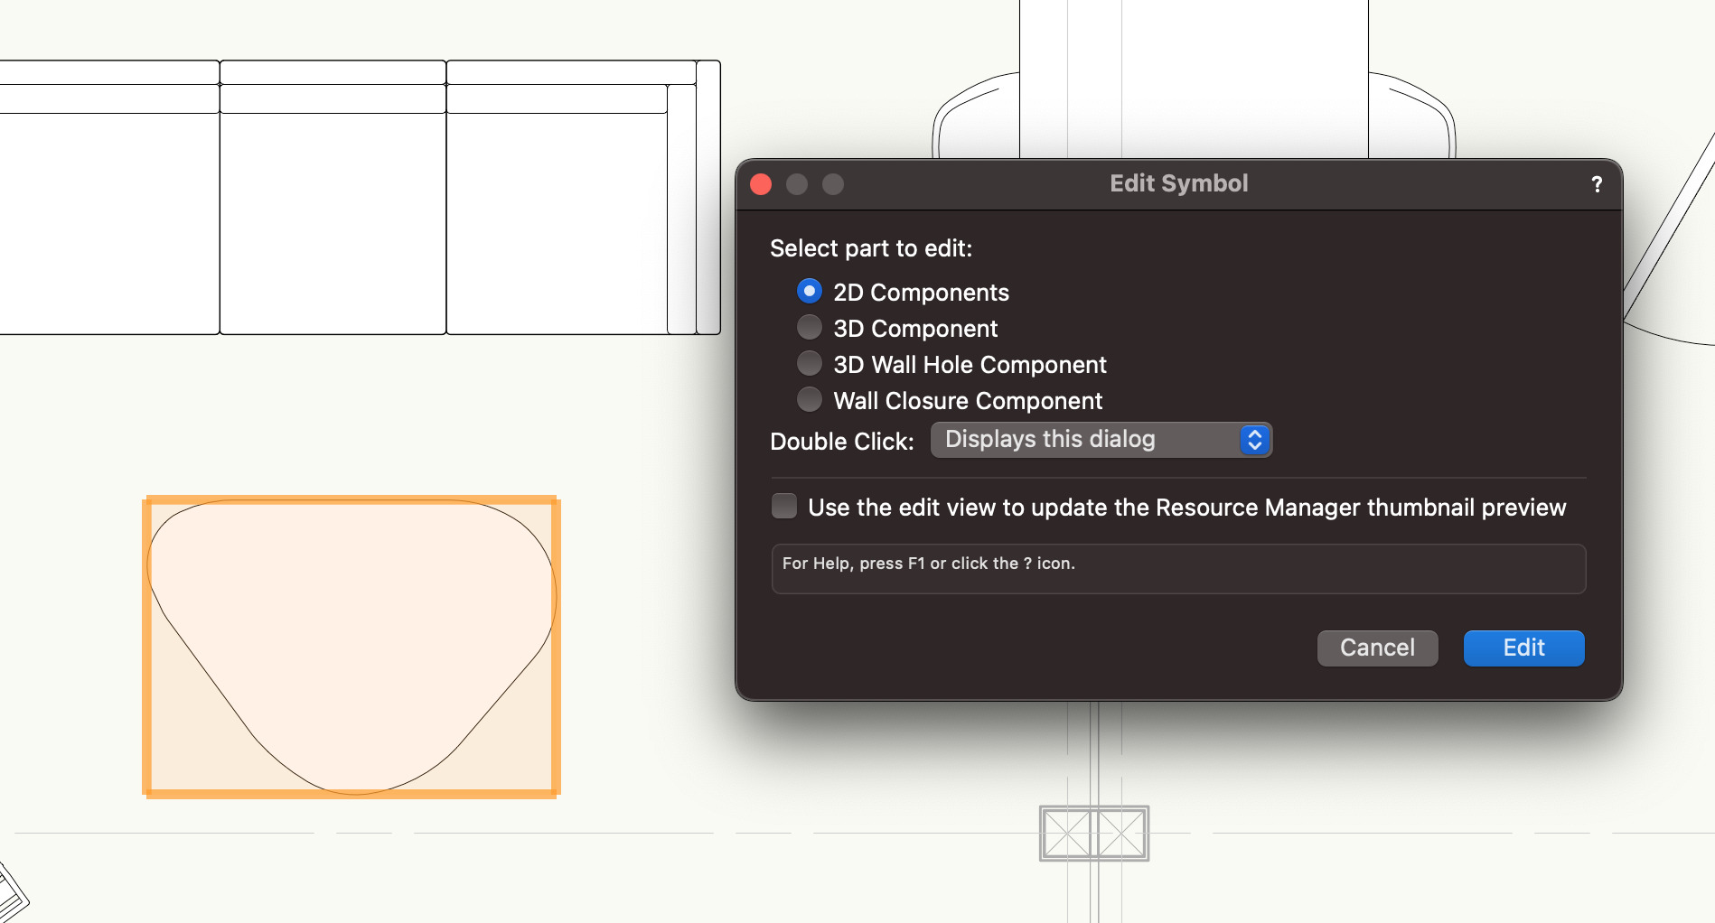Click the Help question mark icon
The image size is (1715, 923).
[1598, 184]
